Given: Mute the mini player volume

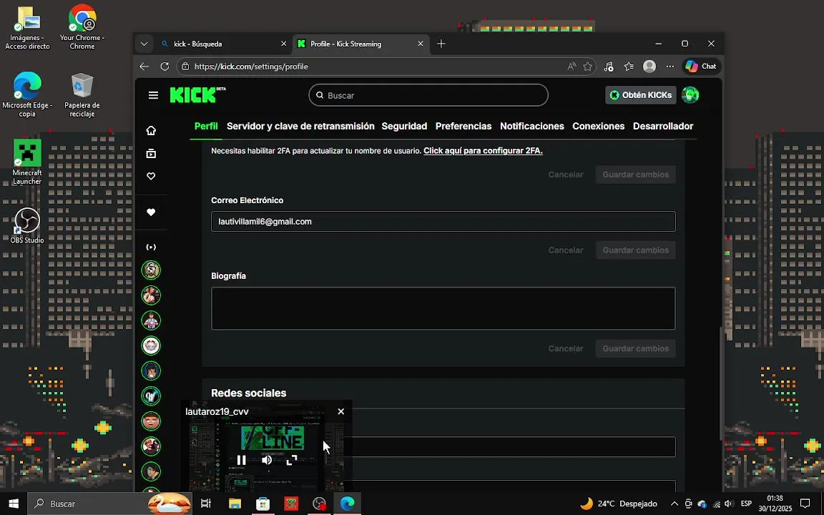Looking at the screenshot, I should click(x=267, y=461).
